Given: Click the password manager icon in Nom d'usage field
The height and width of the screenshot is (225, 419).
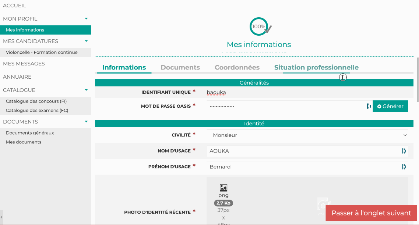Looking at the screenshot, I should (x=404, y=151).
